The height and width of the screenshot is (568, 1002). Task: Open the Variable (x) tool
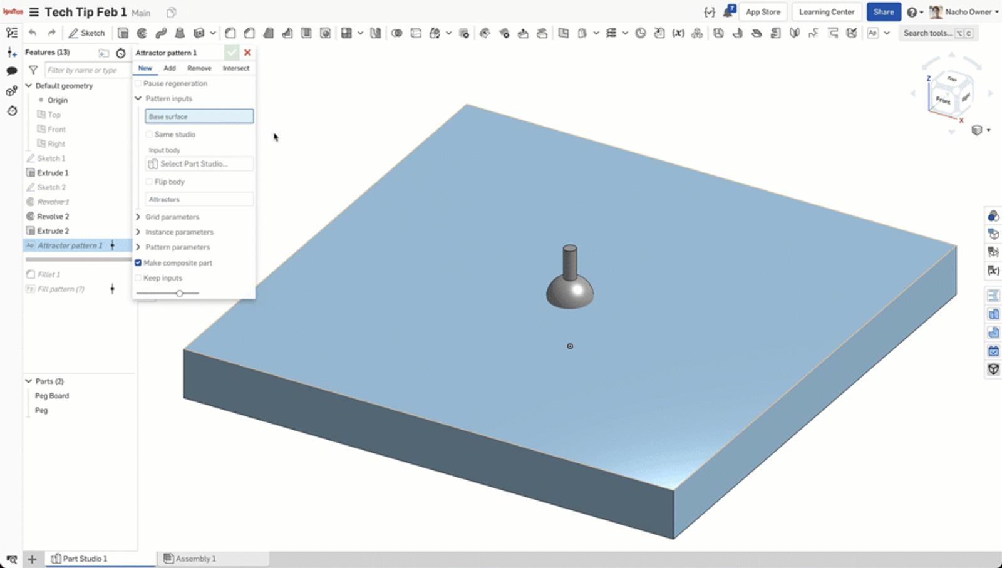[x=678, y=33]
